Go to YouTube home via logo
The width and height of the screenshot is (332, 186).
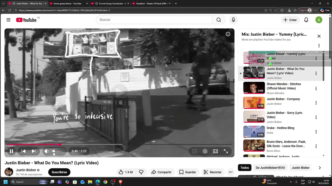[26, 20]
